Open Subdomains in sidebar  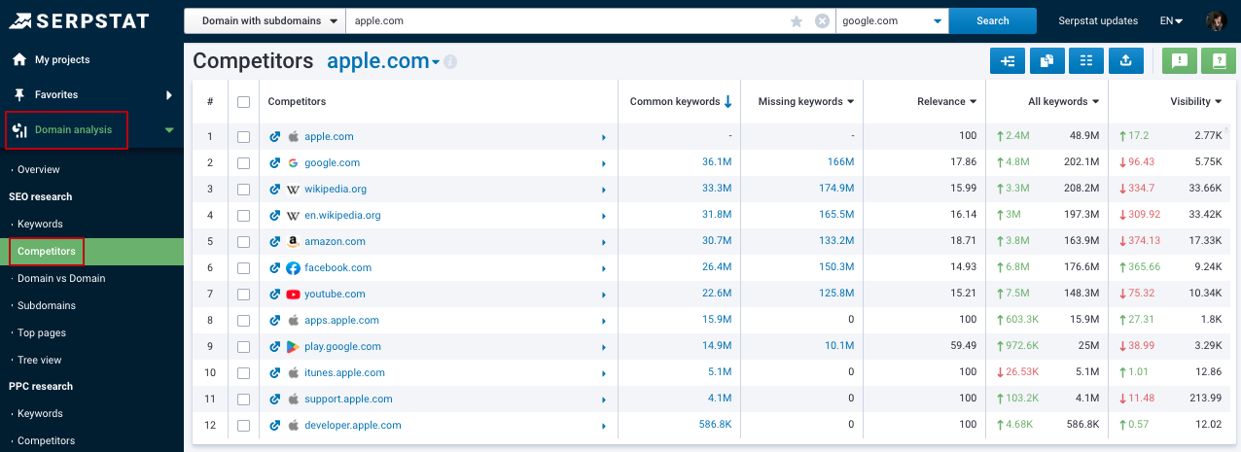click(46, 306)
